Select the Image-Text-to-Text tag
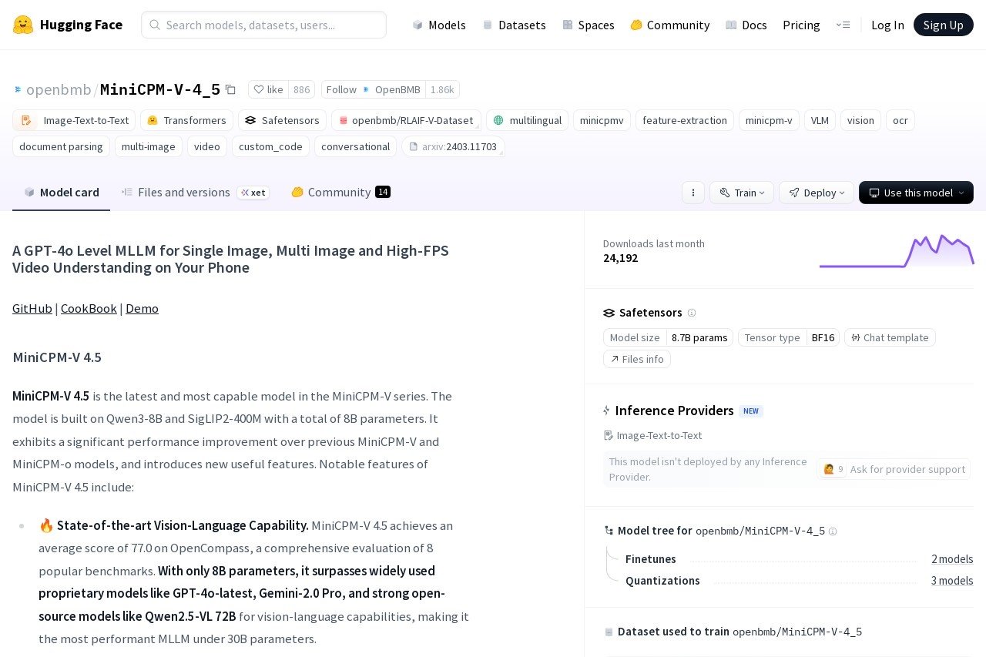 click(74, 120)
